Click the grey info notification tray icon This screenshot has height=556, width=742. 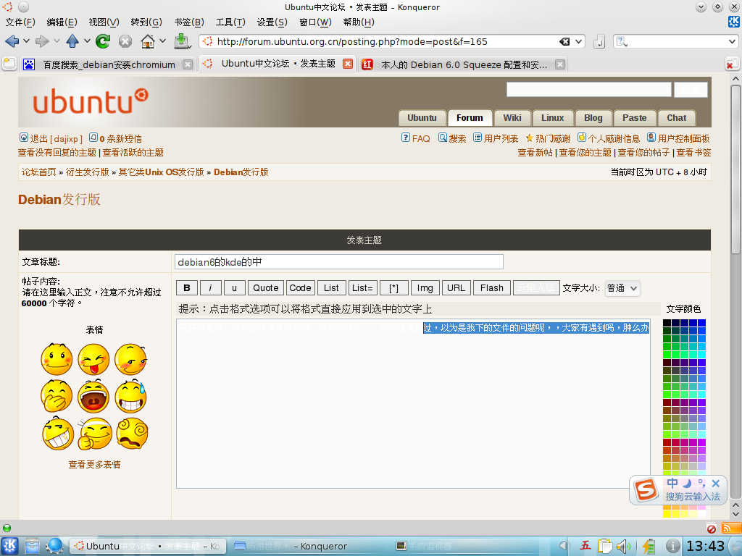coord(673,547)
